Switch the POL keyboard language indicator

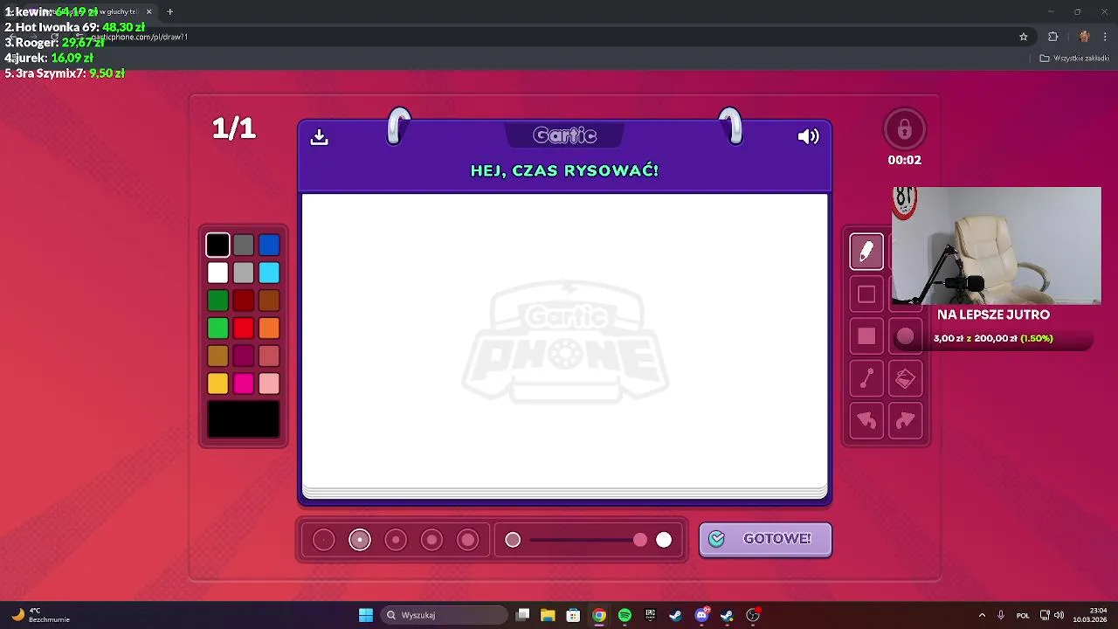pyautogui.click(x=1023, y=615)
